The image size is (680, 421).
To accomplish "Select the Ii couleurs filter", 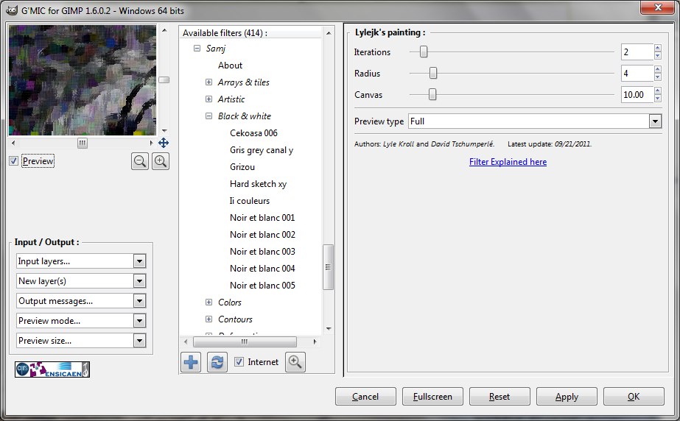I will (250, 201).
